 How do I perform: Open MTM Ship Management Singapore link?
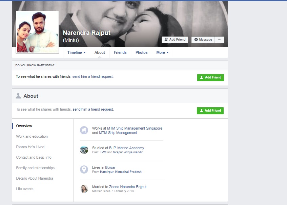[135, 129]
